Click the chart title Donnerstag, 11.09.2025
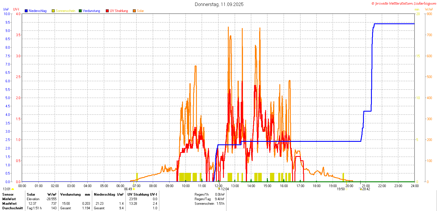Screen dimensions: 437x211 (x=219, y=4)
